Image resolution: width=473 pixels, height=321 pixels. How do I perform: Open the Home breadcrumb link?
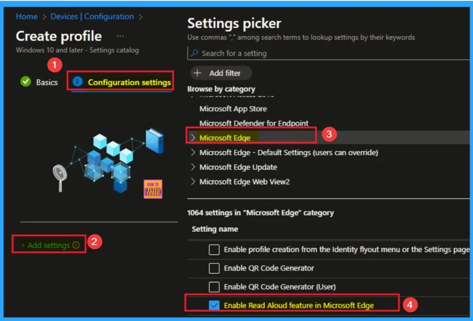pyautogui.click(x=26, y=17)
